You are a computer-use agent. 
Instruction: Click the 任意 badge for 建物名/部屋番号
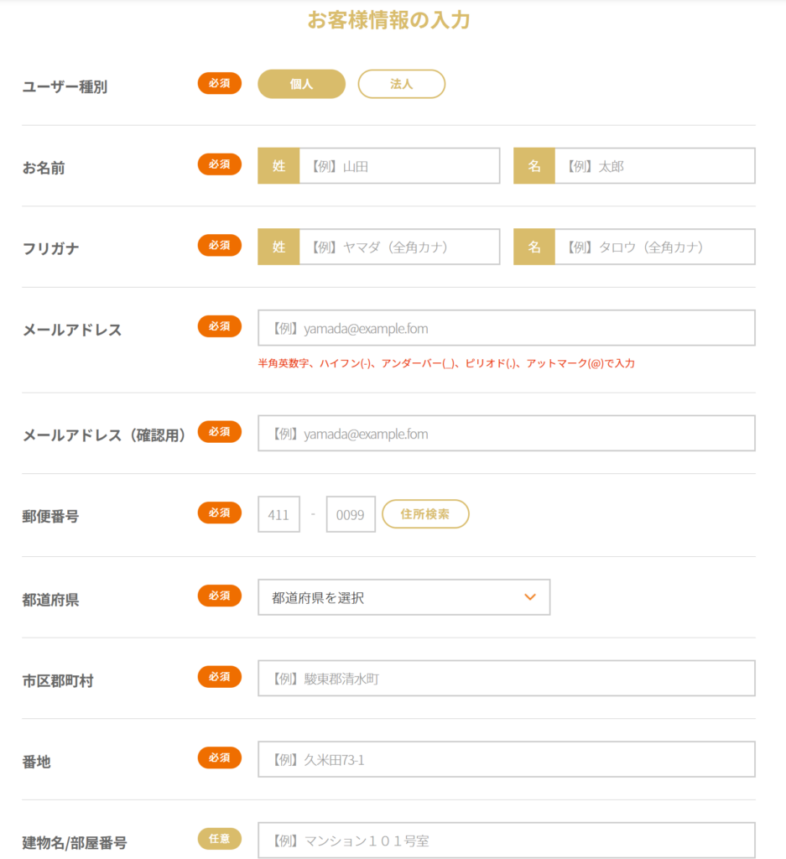point(220,839)
